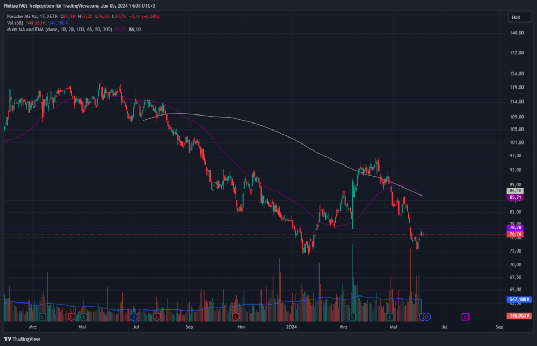Viewport: 537px width, 346px height.
Task: Select the Vol (50) indicator legend
Action: 14,23
